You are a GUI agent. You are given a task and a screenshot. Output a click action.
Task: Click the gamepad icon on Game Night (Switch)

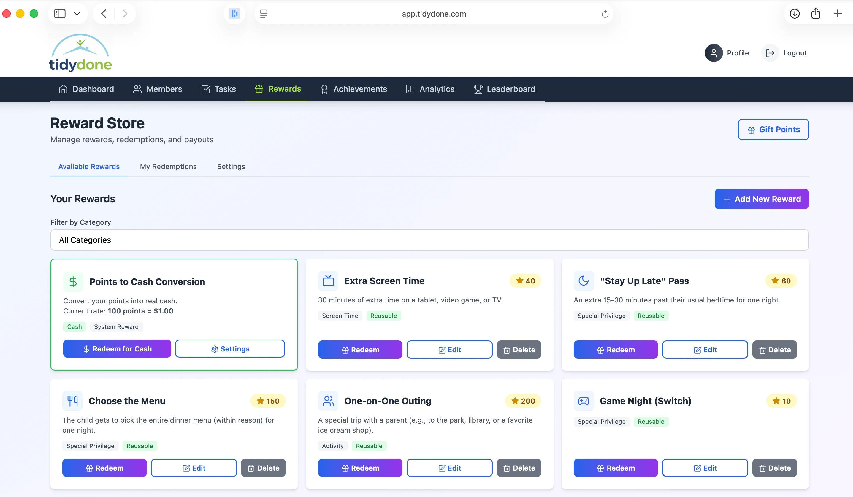point(584,401)
